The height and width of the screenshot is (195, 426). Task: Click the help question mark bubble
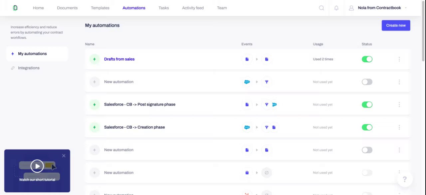pyautogui.click(x=405, y=179)
